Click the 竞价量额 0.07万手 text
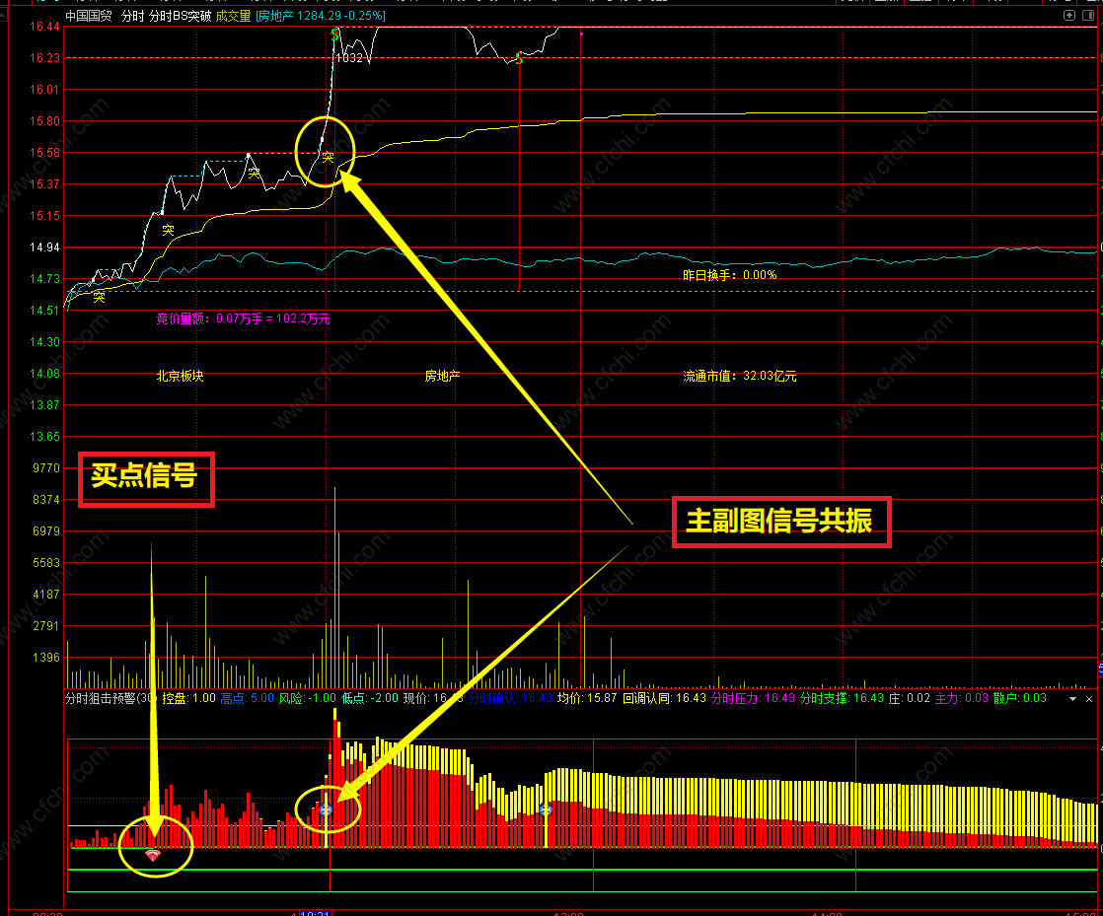This screenshot has width=1103, height=916. (x=243, y=318)
